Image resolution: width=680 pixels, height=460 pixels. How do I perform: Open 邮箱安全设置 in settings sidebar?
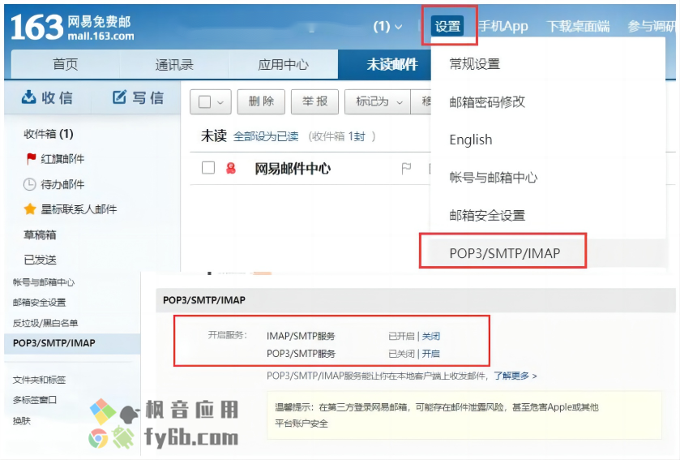coord(39,303)
